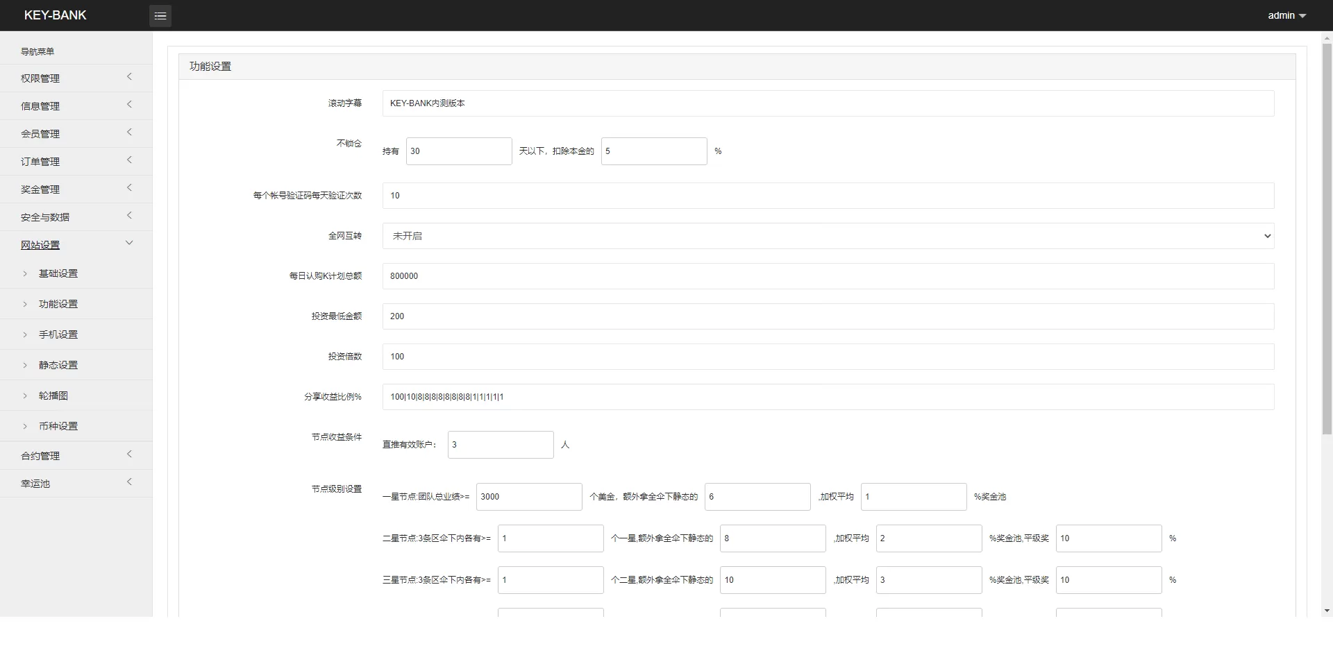The width and height of the screenshot is (1333, 646).
Task: Open the 静态设置 settings page
Action: pyautogui.click(x=59, y=364)
